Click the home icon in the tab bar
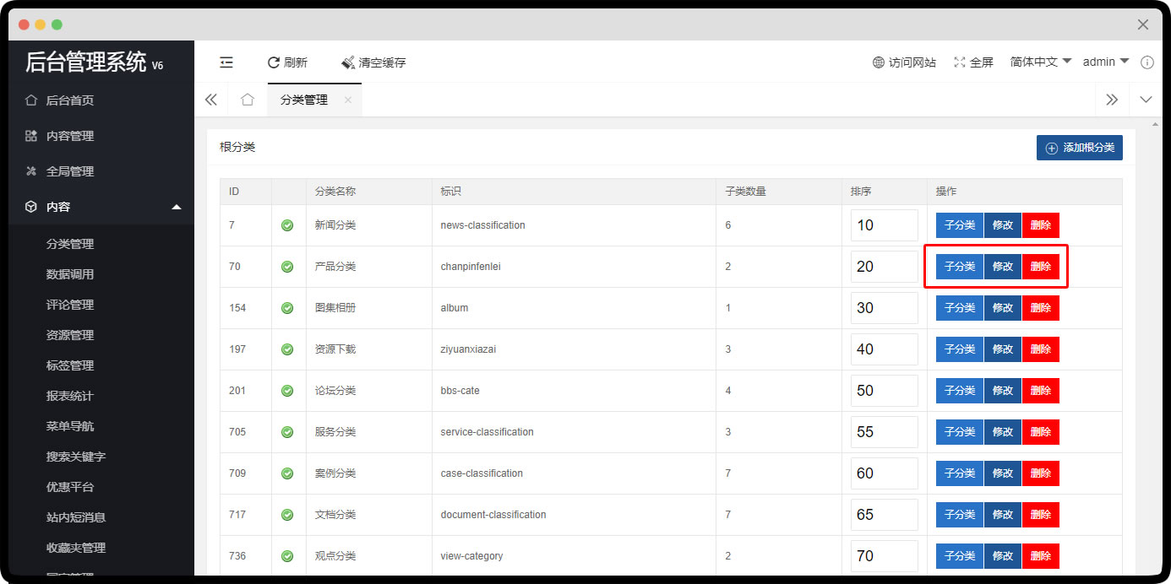Viewport: 1171px width, 584px height. coord(247,100)
